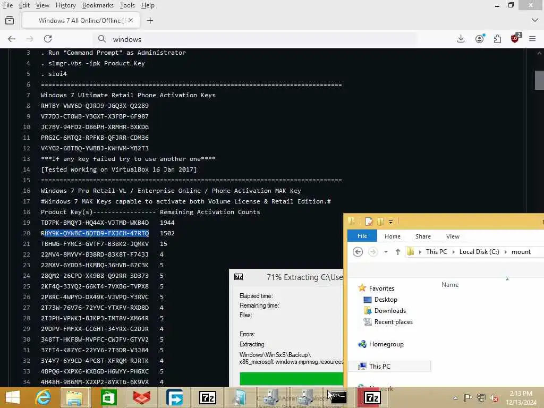Expand the arrow after 'Local Disk (C:)' in path
Image resolution: width=544 pixels, height=408 pixels.
[505, 252]
